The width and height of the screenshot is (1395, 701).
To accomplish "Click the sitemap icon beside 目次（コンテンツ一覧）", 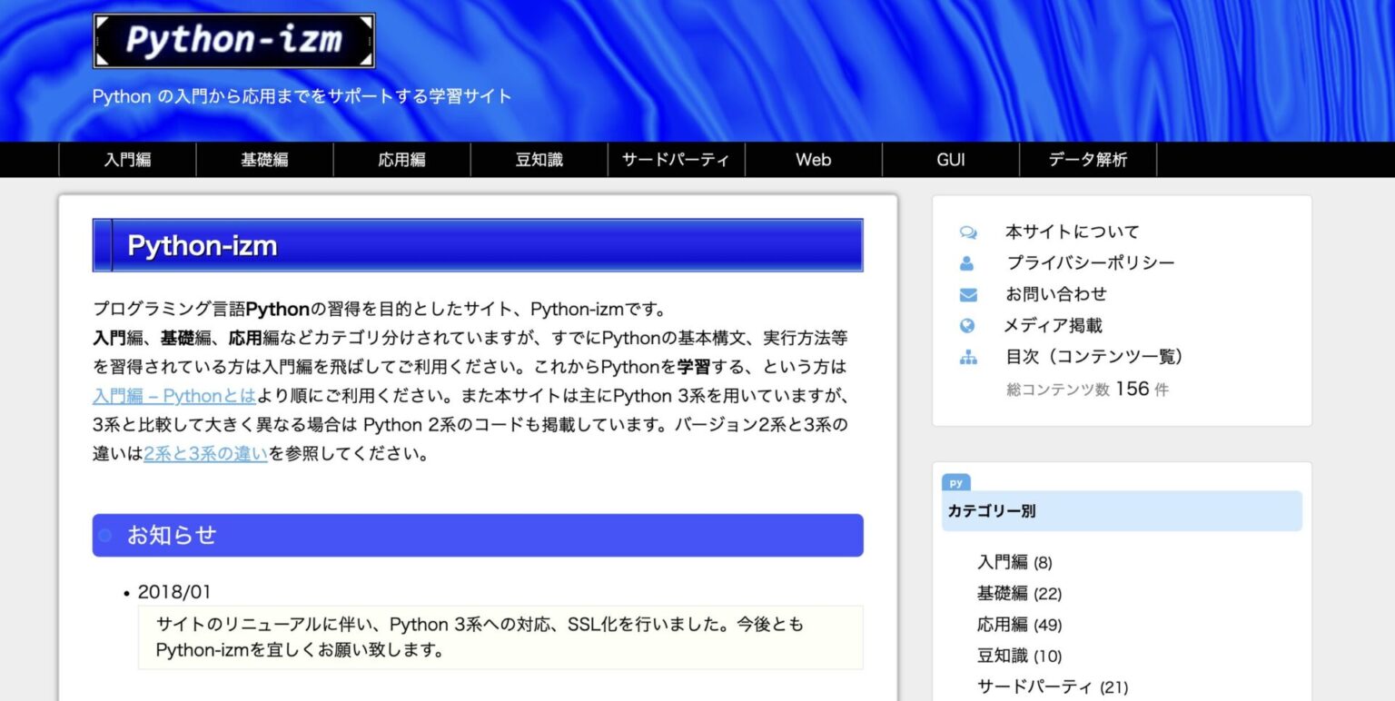I will 968,356.
